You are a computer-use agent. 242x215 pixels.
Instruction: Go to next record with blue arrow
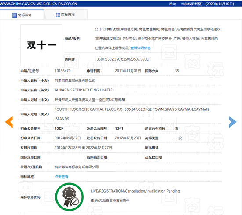click(x=233, y=122)
